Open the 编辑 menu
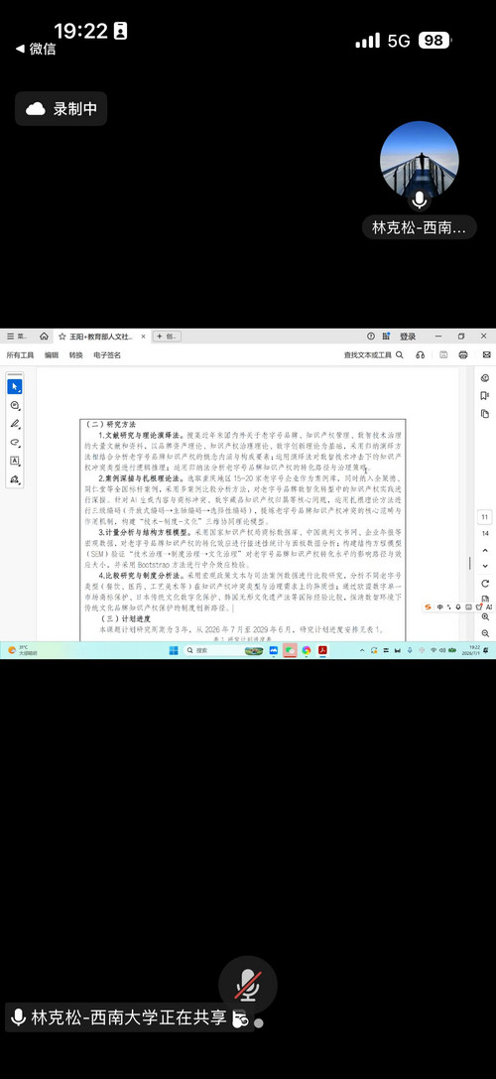The width and height of the screenshot is (496, 1079). 52,355
